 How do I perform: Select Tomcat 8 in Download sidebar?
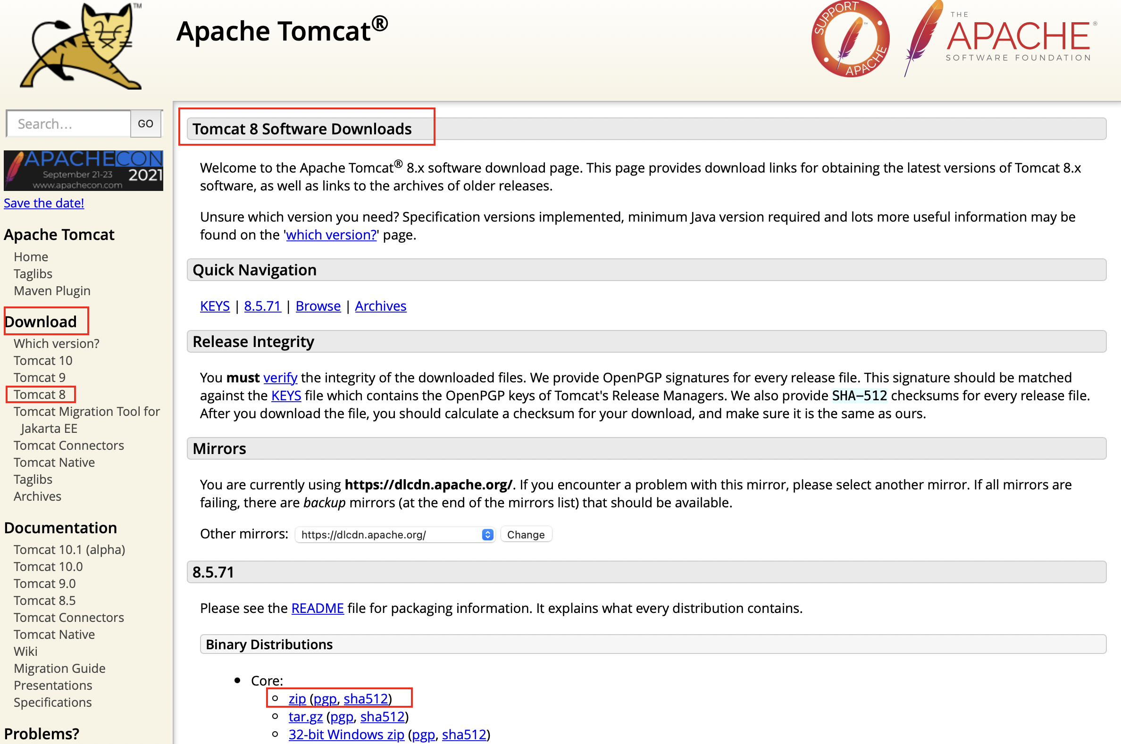pyautogui.click(x=40, y=395)
